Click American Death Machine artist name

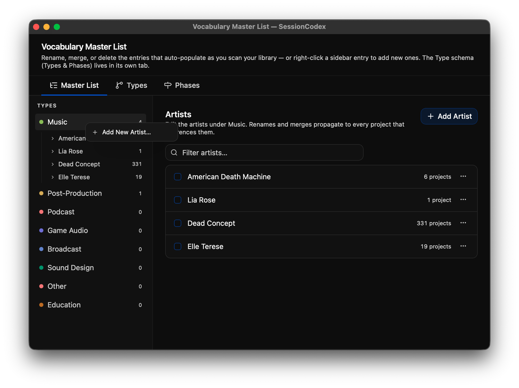point(229,177)
